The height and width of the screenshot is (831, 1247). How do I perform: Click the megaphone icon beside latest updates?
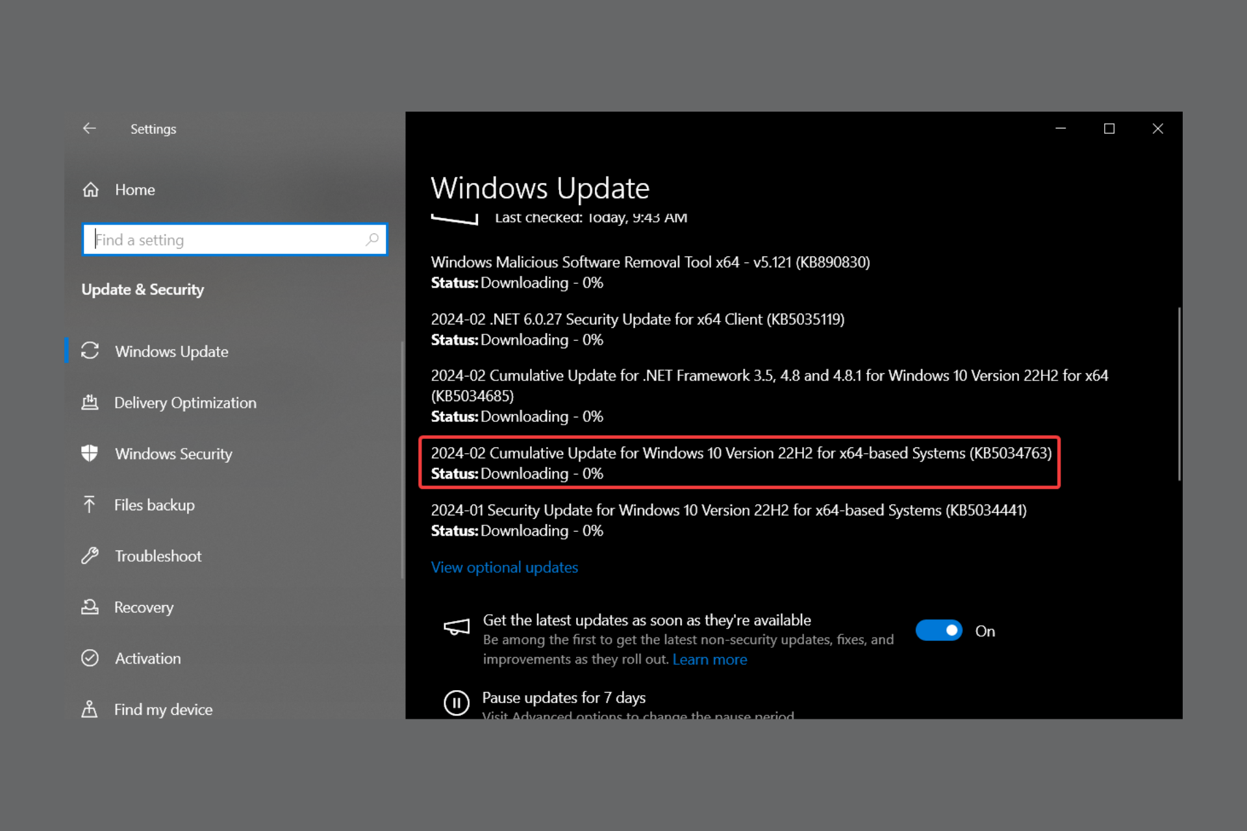coord(457,627)
